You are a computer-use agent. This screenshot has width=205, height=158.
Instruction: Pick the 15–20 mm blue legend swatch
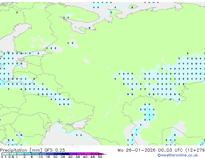(50, 154)
